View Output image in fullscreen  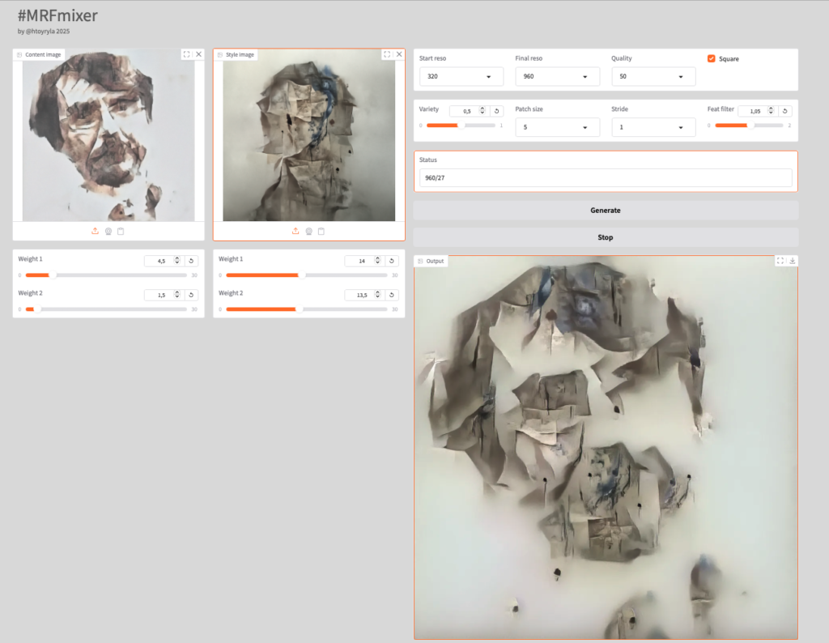[780, 261]
